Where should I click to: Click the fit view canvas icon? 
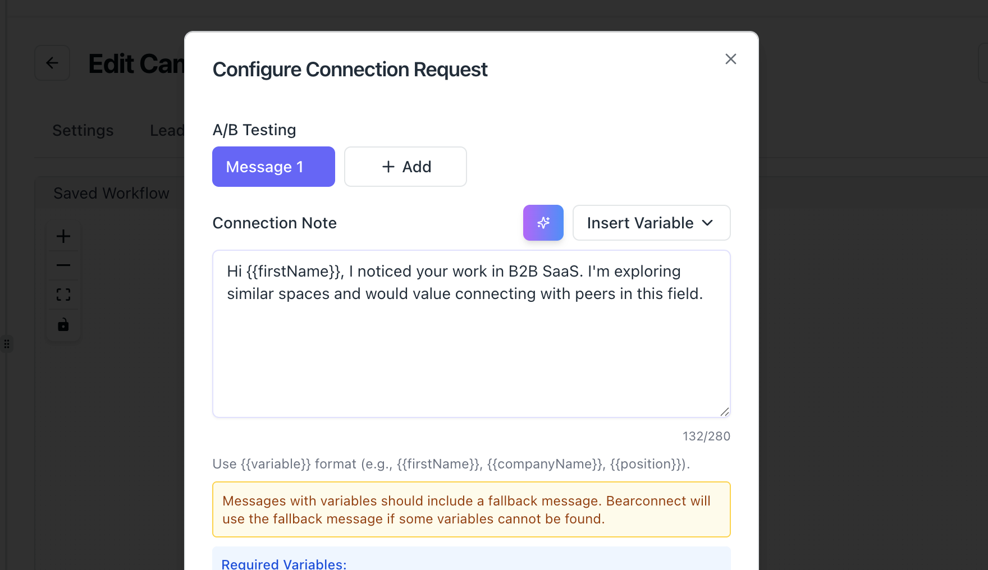tap(63, 295)
